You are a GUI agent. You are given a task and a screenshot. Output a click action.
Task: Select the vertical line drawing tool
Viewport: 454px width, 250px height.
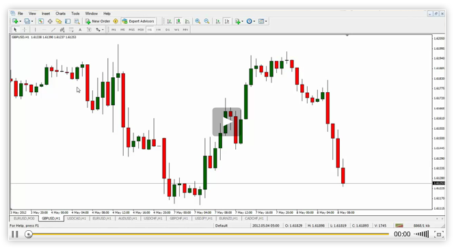click(x=35, y=29)
